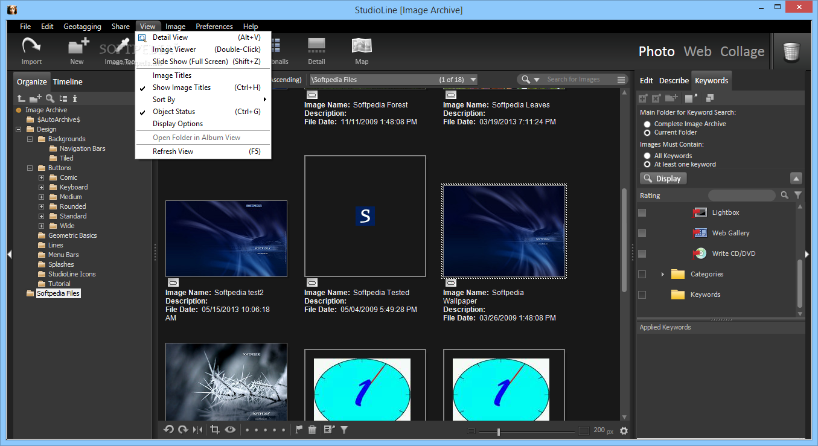818x446 pixels.
Task: Click the delete bin icon in bottom toolbar
Action: tap(312, 430)
